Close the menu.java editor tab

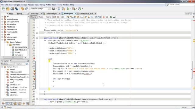coord(75,14)
